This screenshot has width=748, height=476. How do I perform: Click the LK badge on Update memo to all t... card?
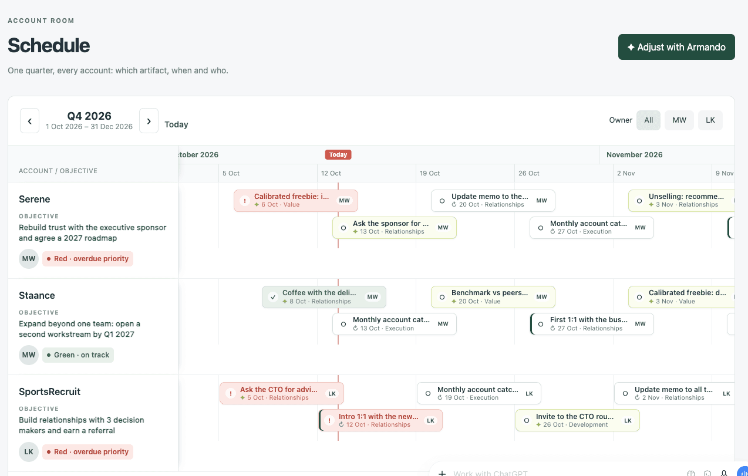726,393
